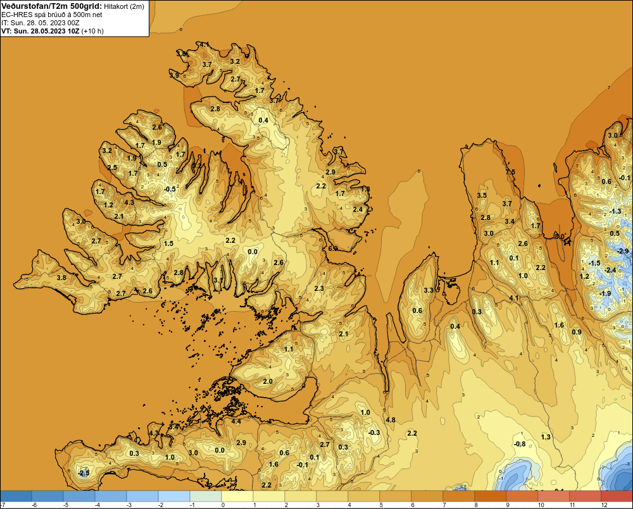Click the legend swatch between 11 and 12
This screenshot has height=509, width=633.
tap(586, 496)
